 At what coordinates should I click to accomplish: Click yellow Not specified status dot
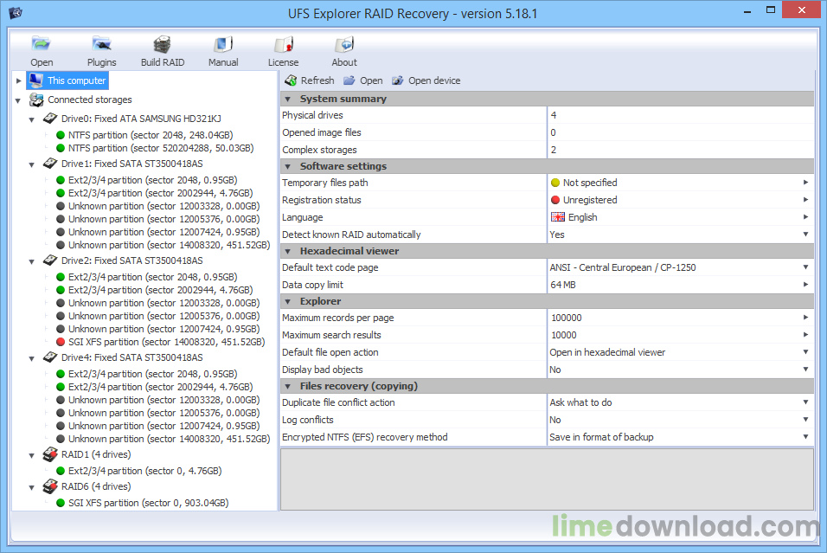(555, 183)
